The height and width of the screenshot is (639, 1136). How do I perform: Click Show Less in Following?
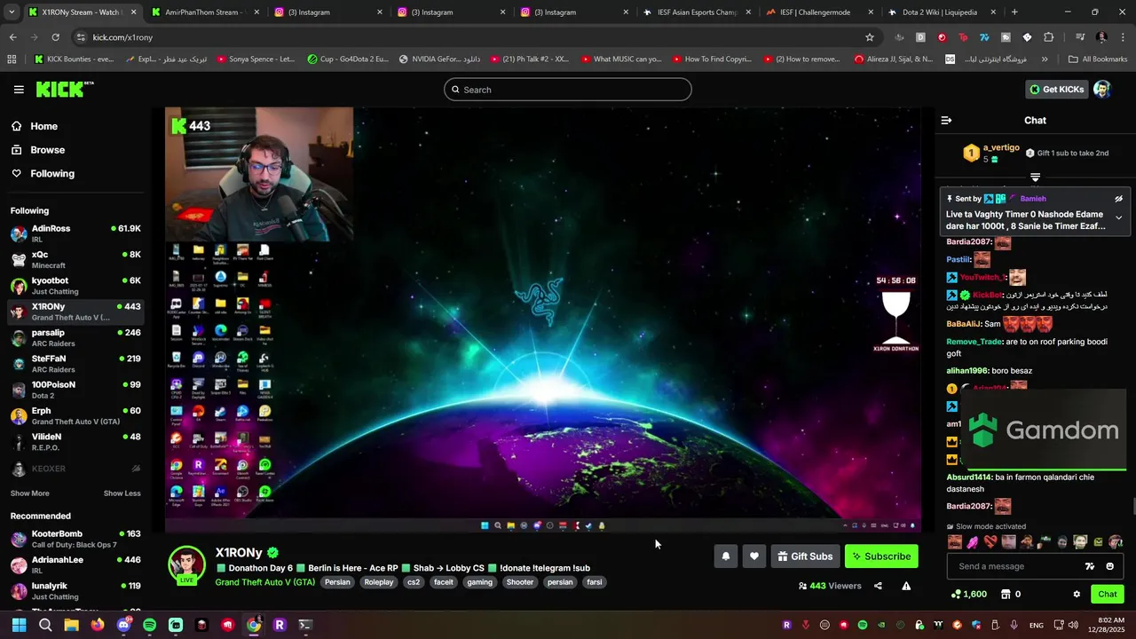tap(122, 493)
